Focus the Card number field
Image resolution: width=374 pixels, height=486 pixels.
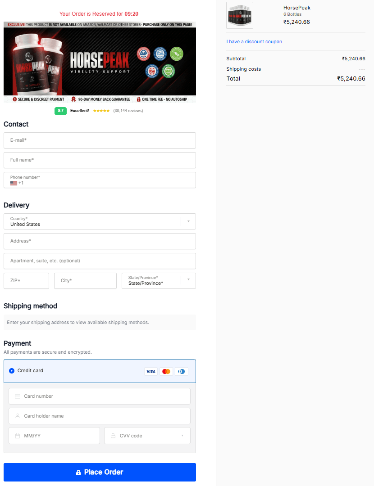pos(100,396)
